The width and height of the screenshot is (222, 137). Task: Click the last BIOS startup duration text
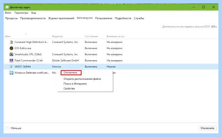click(189, 26)
